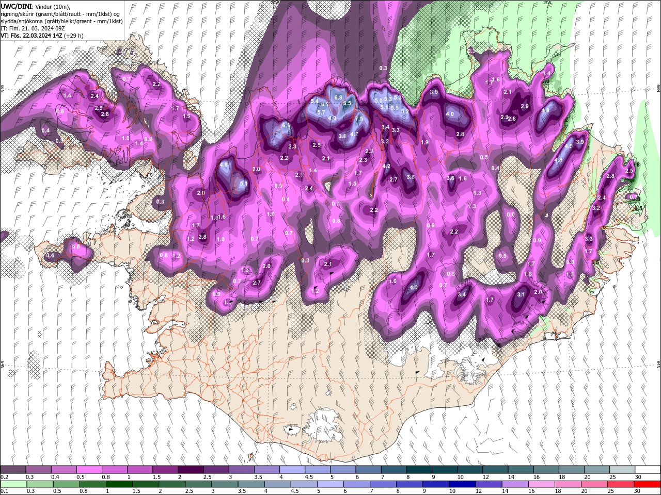
Task: Click the dark teal 9 swatch in the snow legend
Action: click(445, 470)
